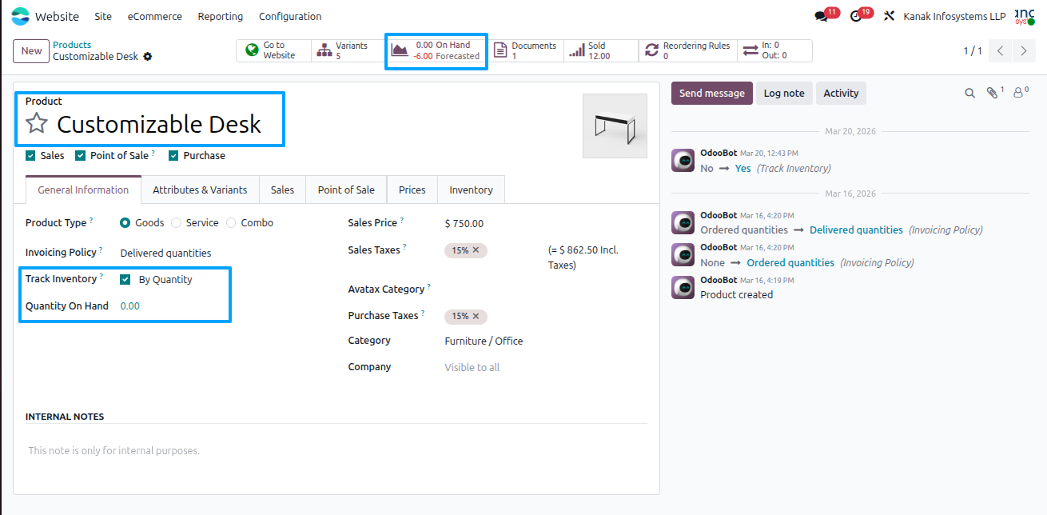1047x515 pixels.
Task: Go to previous record arrow
Action: coord(1001,51)
